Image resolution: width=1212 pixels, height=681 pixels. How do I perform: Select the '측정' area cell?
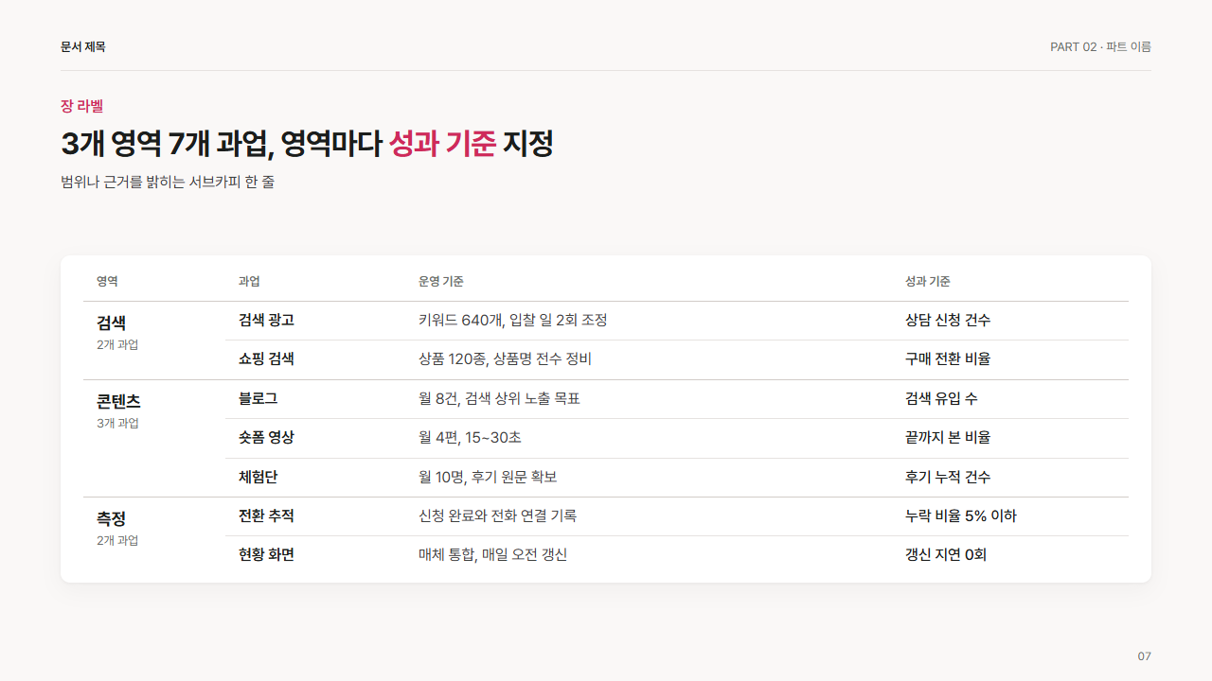pyautogui.click(x=111, y=518)
